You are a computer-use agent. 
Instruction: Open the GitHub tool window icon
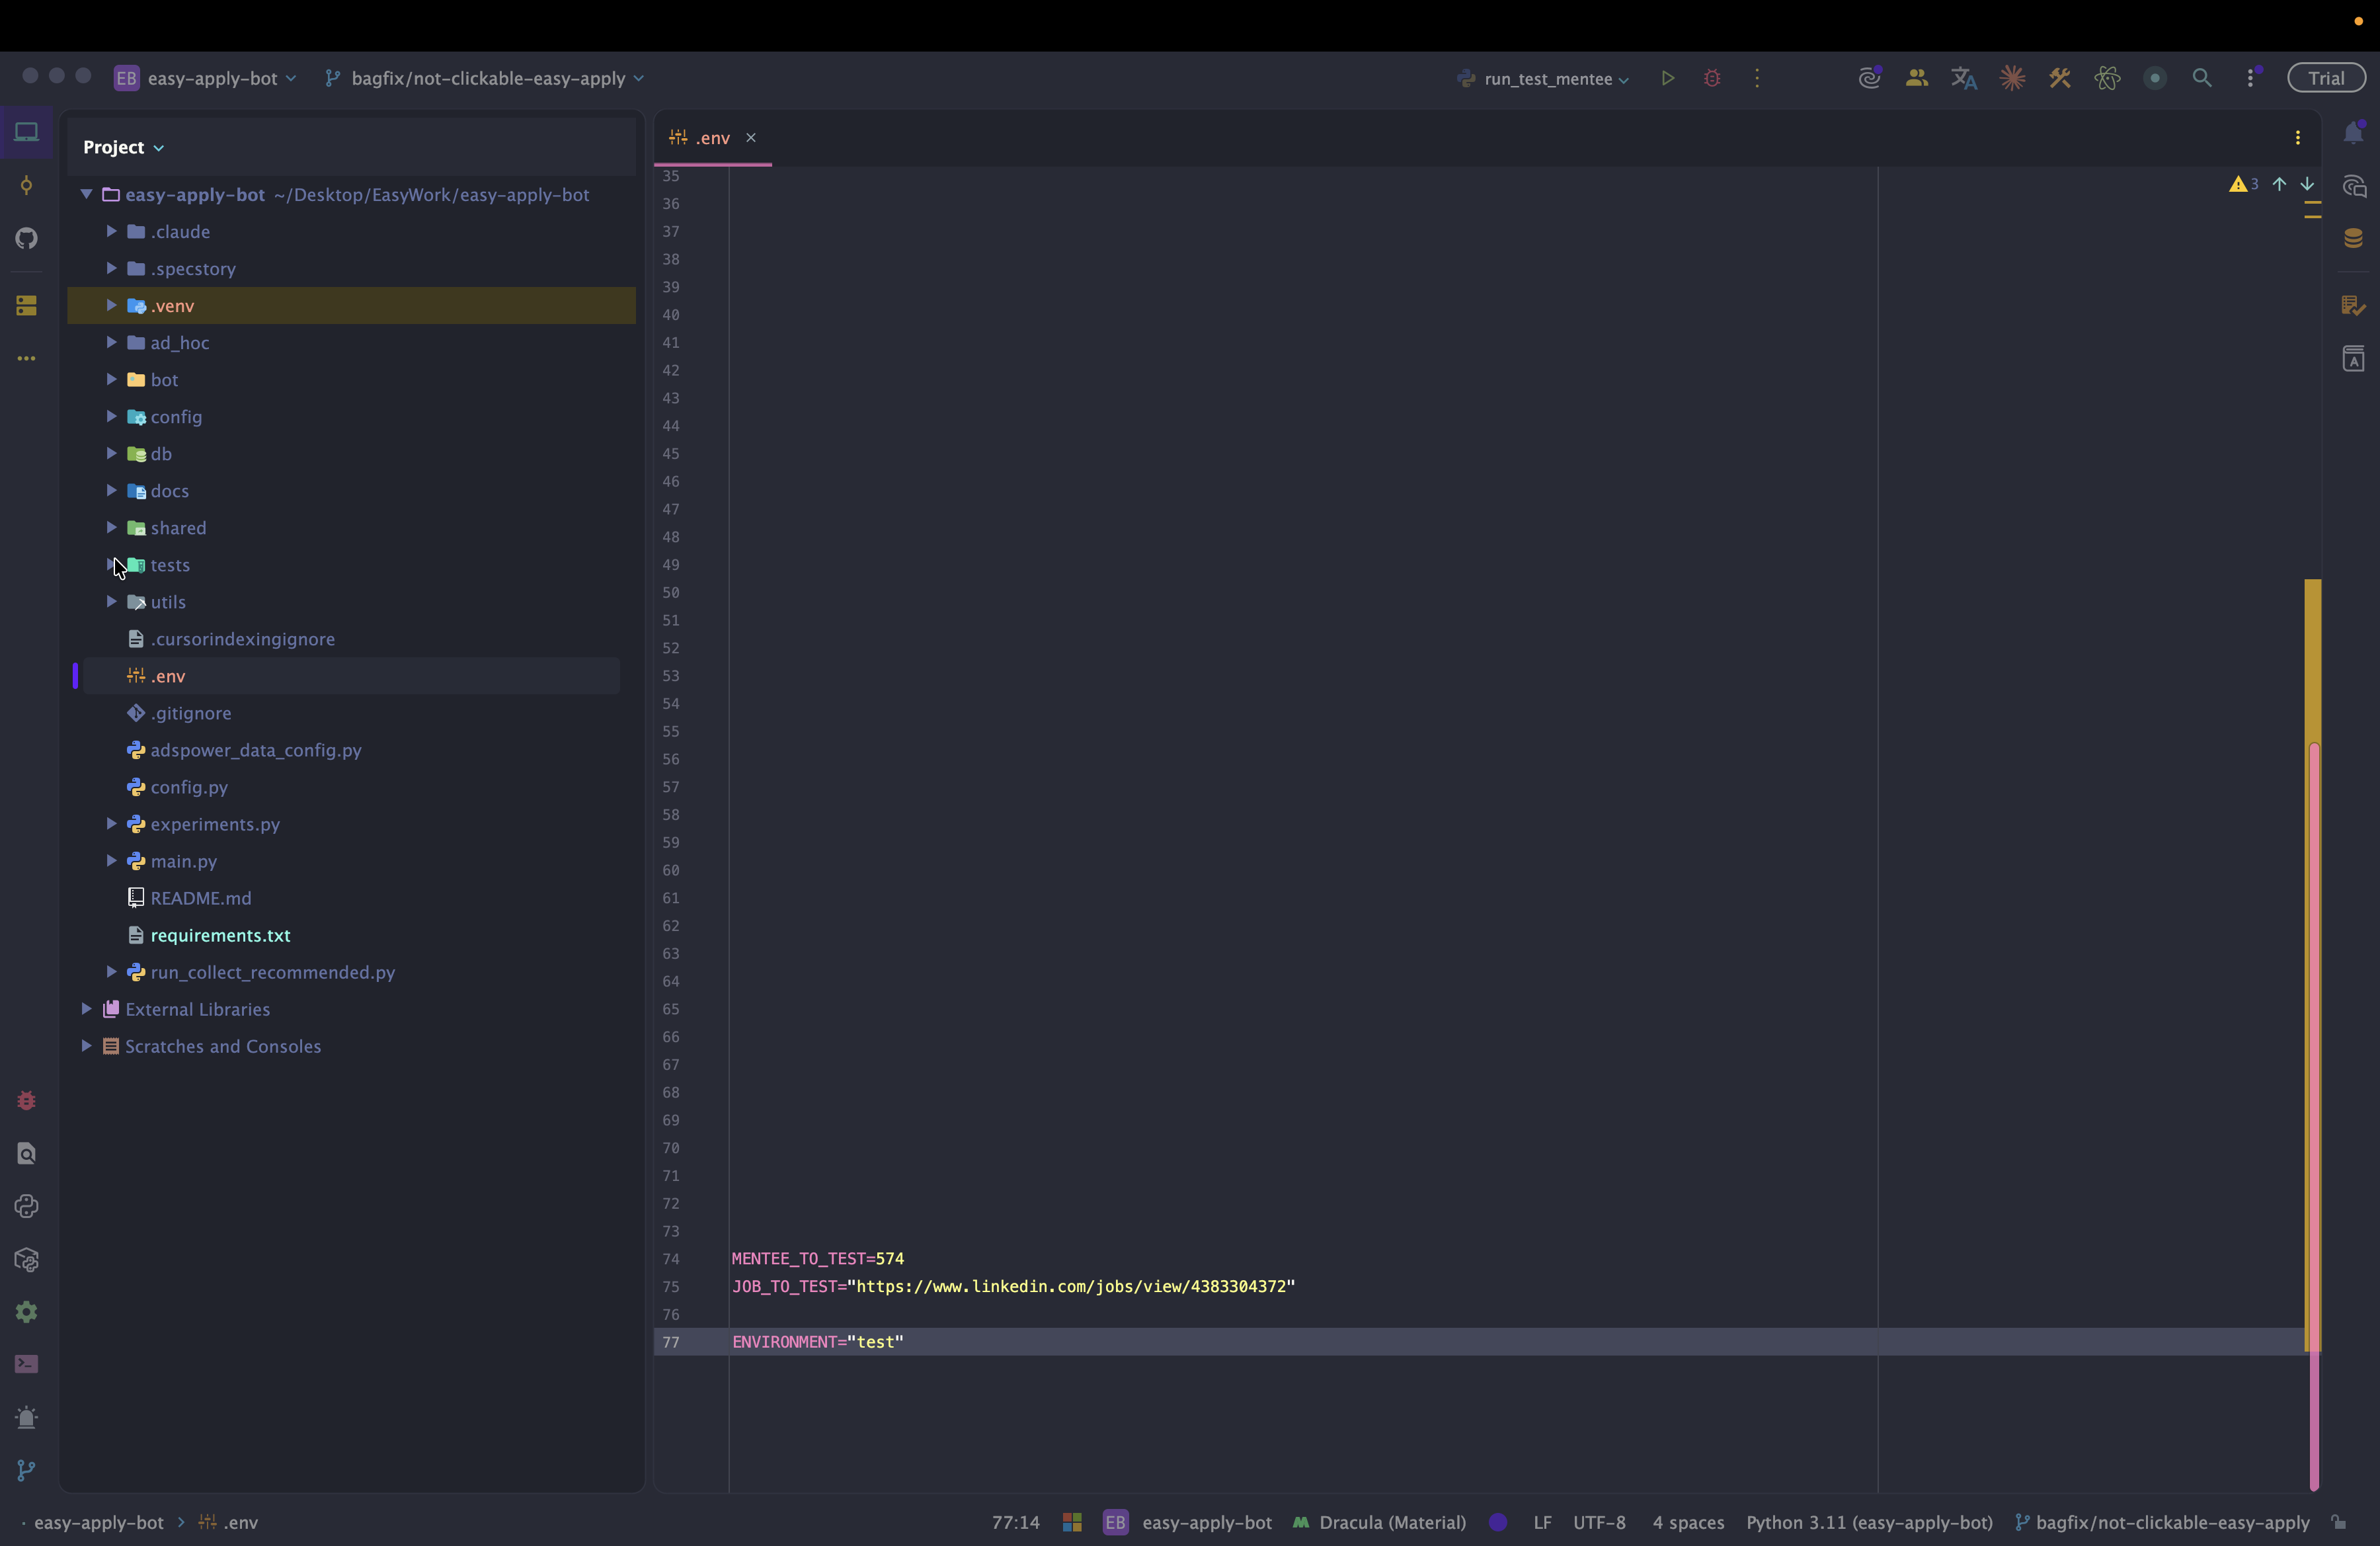pyautogui.click(x=27, y=238)
